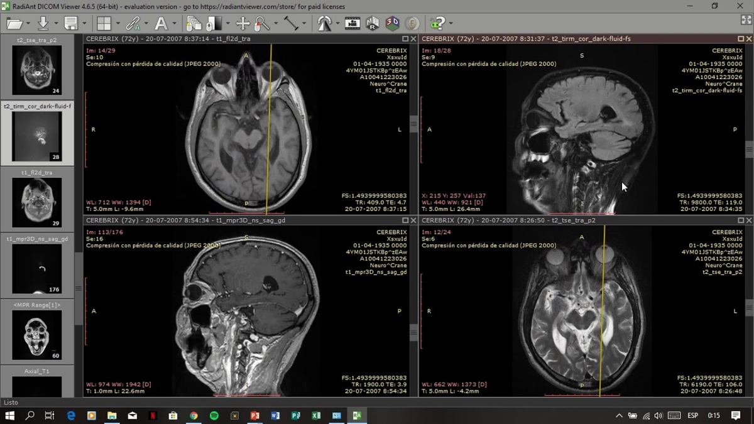This screenshot has width=754, height=424.
Task: Open the MPR reconstruction tool
Action: pyautogui.click(x=372, y=23)
